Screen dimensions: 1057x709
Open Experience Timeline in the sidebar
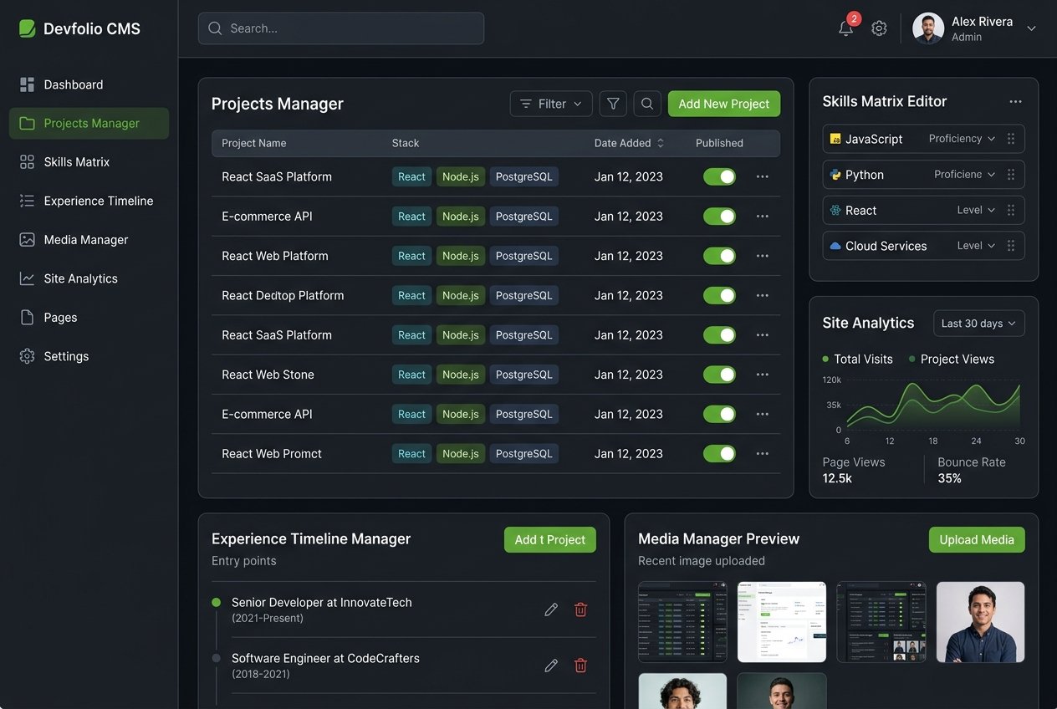pyautogui.click(x=89, y=201)
